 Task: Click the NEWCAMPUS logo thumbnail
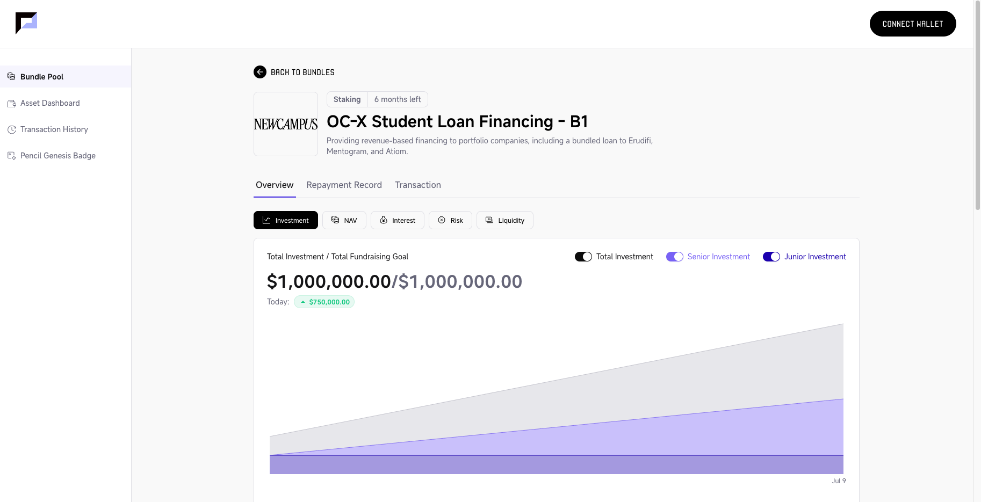click(x=286, y=124)
